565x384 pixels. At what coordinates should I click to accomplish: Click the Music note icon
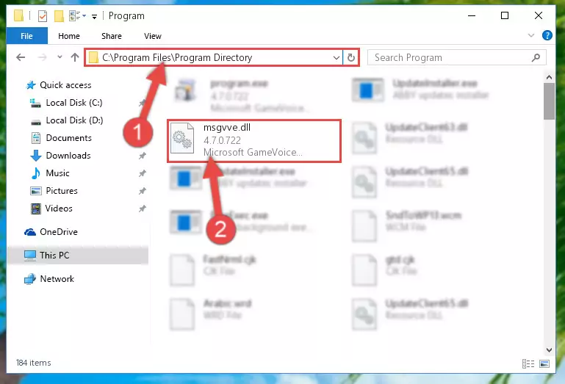tap(36, 173)
